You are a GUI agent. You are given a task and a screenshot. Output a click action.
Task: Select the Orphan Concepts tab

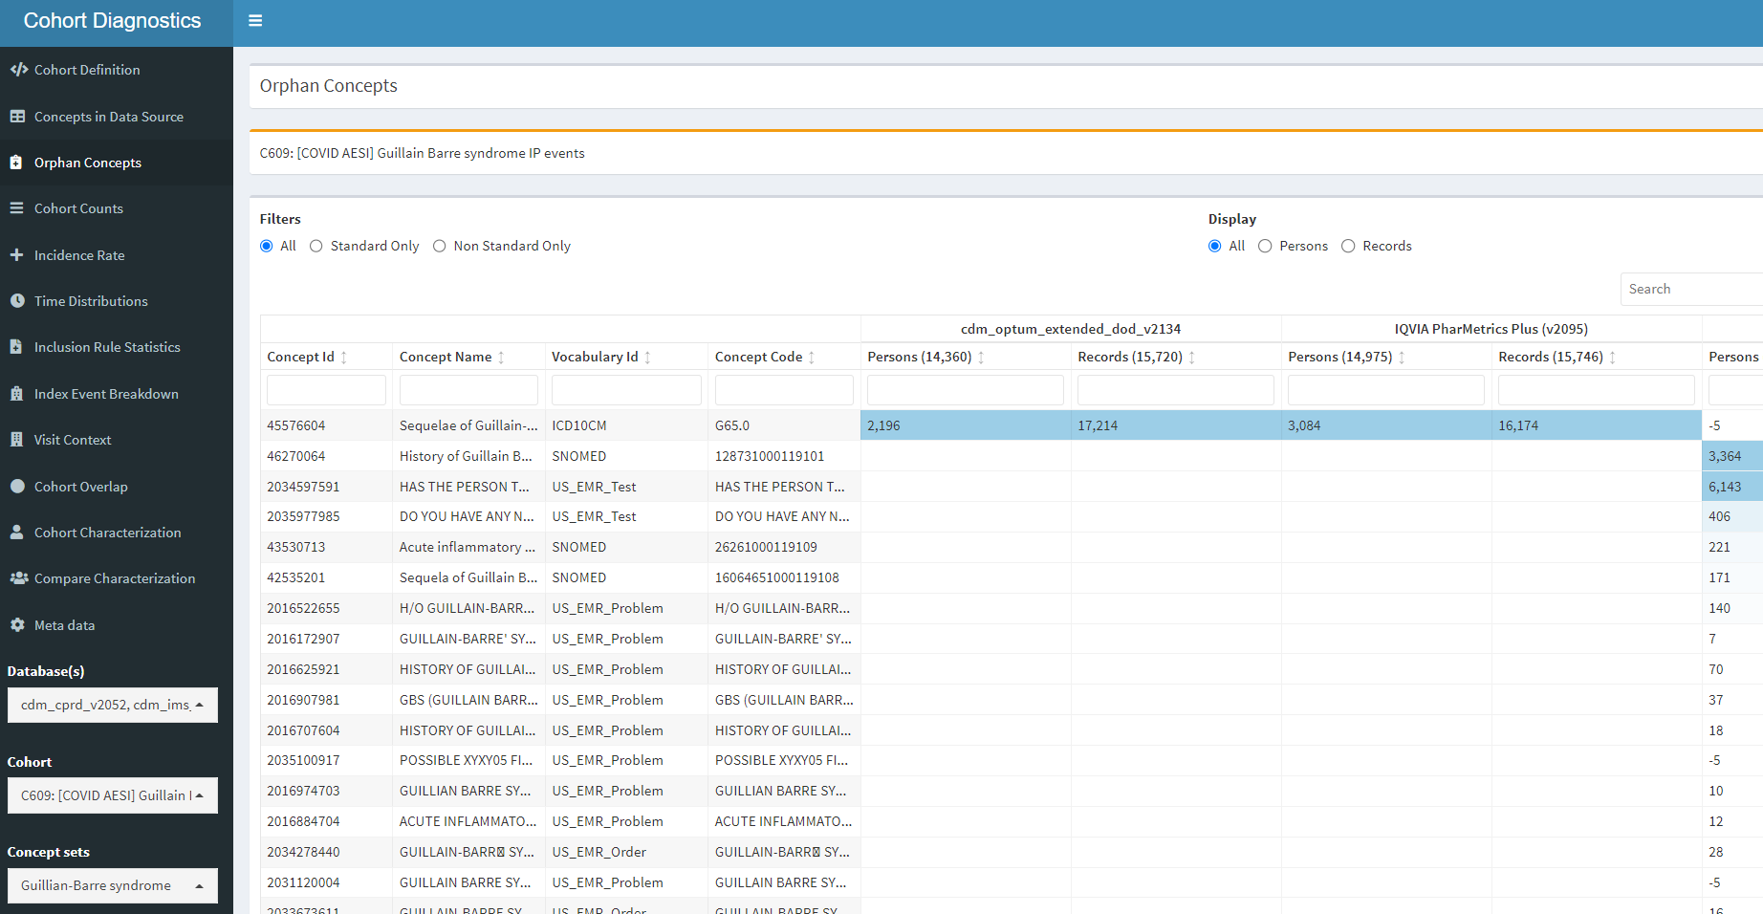(87, 162)
